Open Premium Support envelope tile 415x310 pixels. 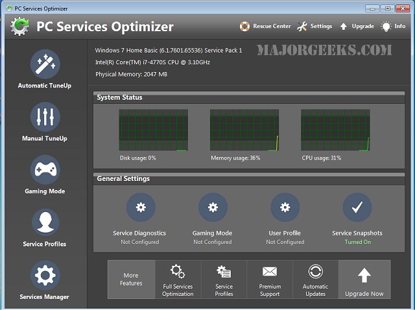point(270,280)
